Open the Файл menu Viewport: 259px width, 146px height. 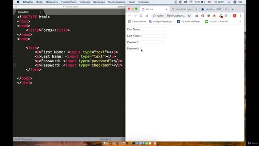pos(39,2)
